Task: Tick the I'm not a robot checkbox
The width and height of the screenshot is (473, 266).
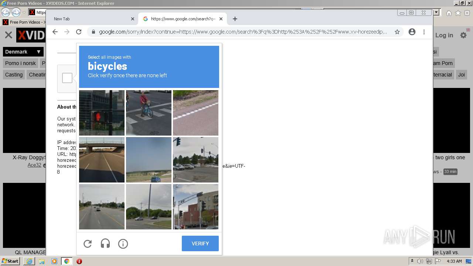Action: point(67,78)
